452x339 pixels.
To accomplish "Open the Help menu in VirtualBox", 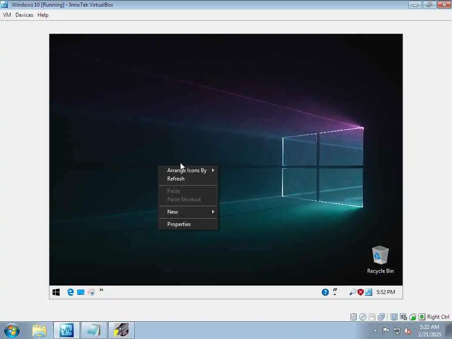I will 43,15.
